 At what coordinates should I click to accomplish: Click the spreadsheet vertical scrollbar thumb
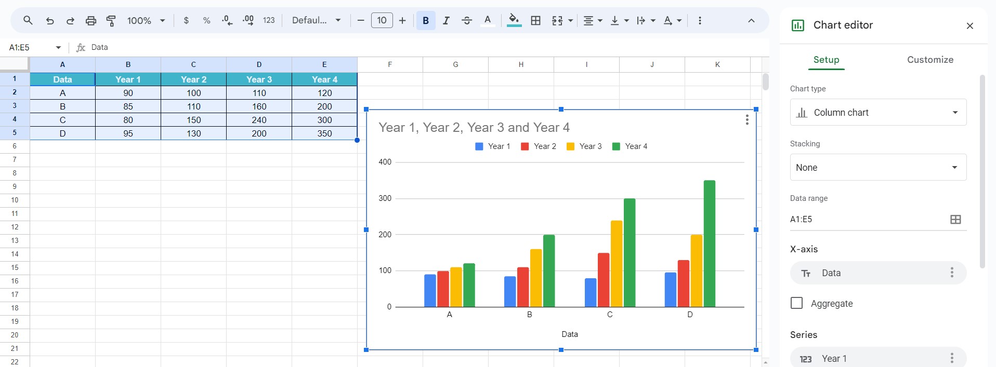point(765,81)
